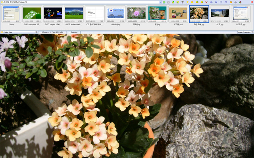The height and width of the screenshot is (158, 254).
Task: Click the file name 01603_droplets_16...
Action: [32, 24]
